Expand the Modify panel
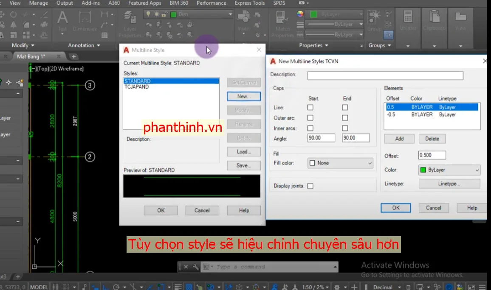The width and height of the screenshot is (491, 290). [23, 45]
